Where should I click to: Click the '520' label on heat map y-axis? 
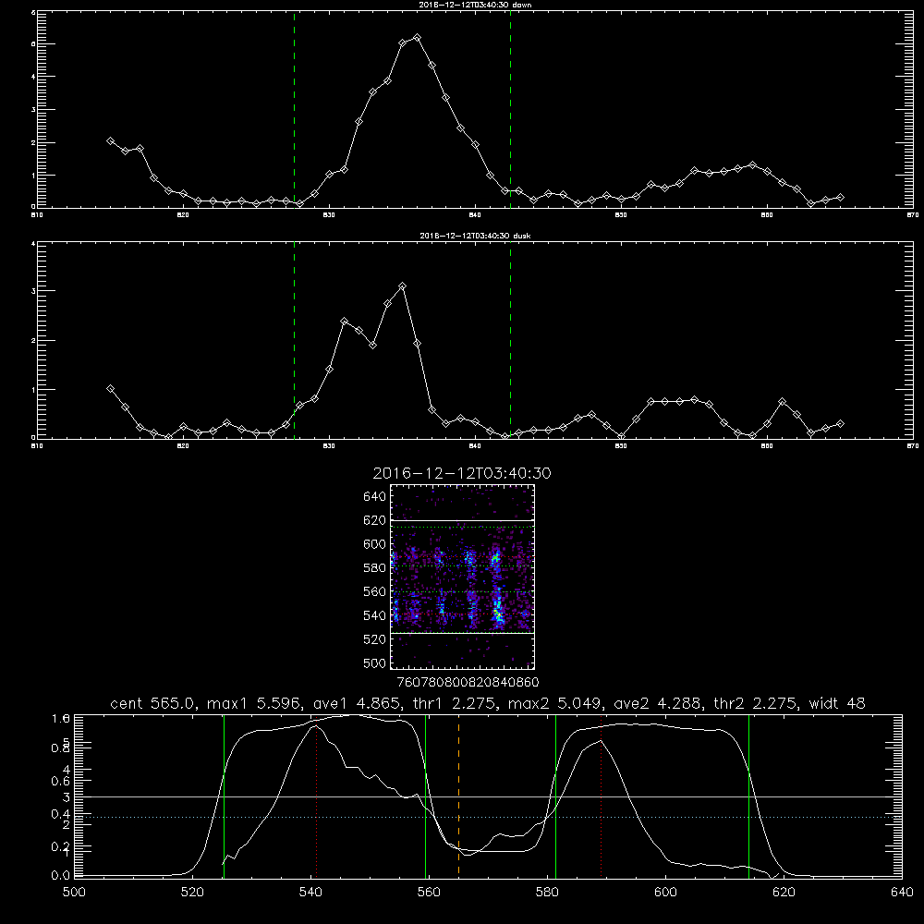pyautogui.click(x=375, y=639)
